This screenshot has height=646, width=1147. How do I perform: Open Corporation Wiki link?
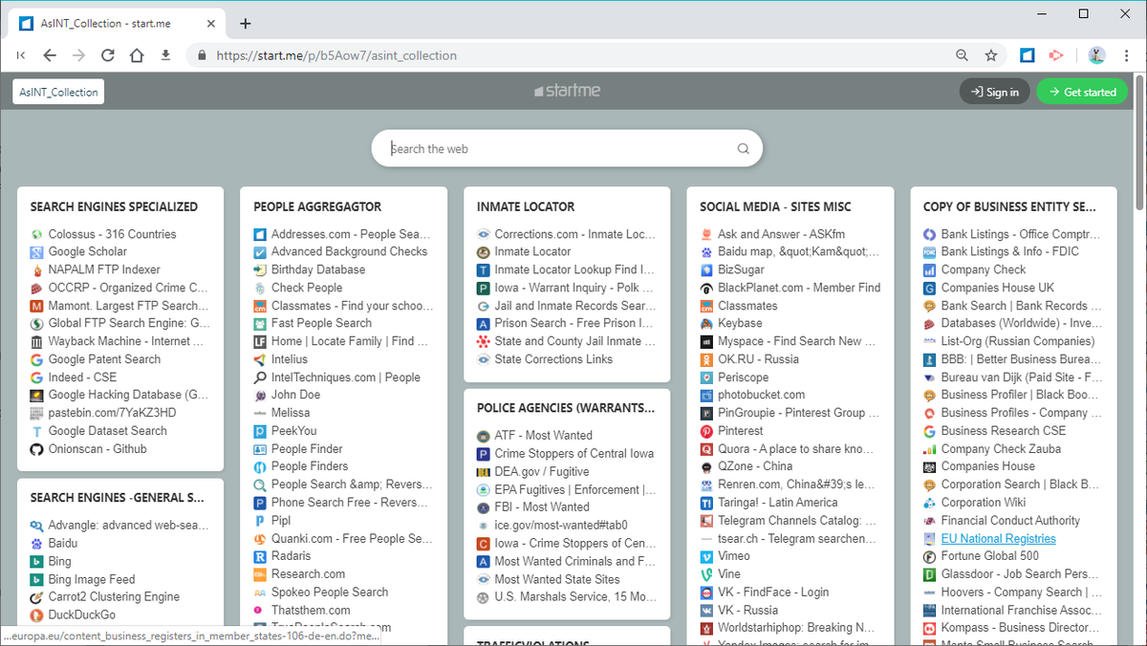tap(984, 503)
